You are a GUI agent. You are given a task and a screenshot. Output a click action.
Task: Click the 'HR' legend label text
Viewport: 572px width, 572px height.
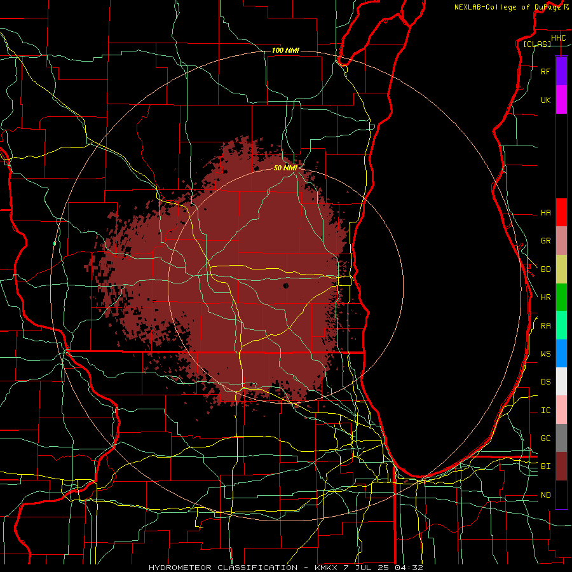545,297
